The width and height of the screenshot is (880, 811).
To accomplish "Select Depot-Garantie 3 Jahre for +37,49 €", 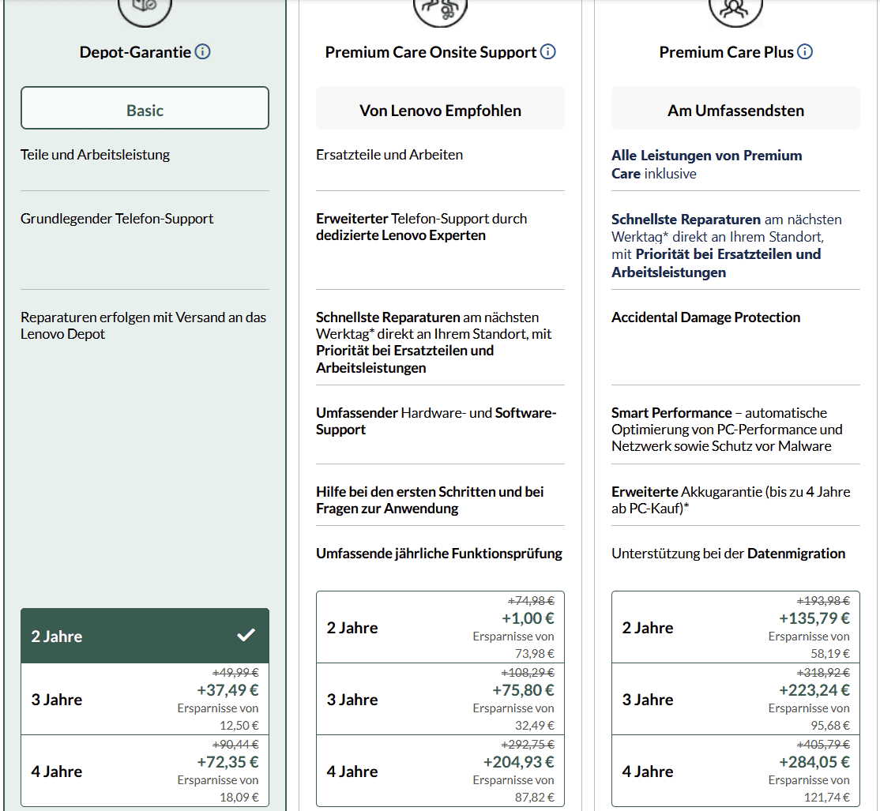I will (x=145, y=699).
